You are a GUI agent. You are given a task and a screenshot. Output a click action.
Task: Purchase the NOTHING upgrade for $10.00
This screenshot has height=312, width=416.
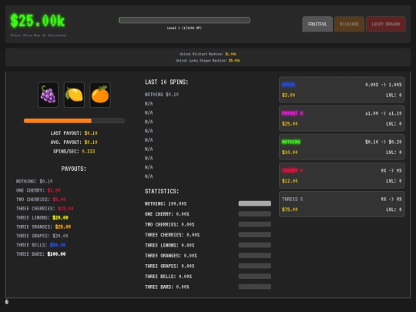pyautogui.click(x=342, y=147)
